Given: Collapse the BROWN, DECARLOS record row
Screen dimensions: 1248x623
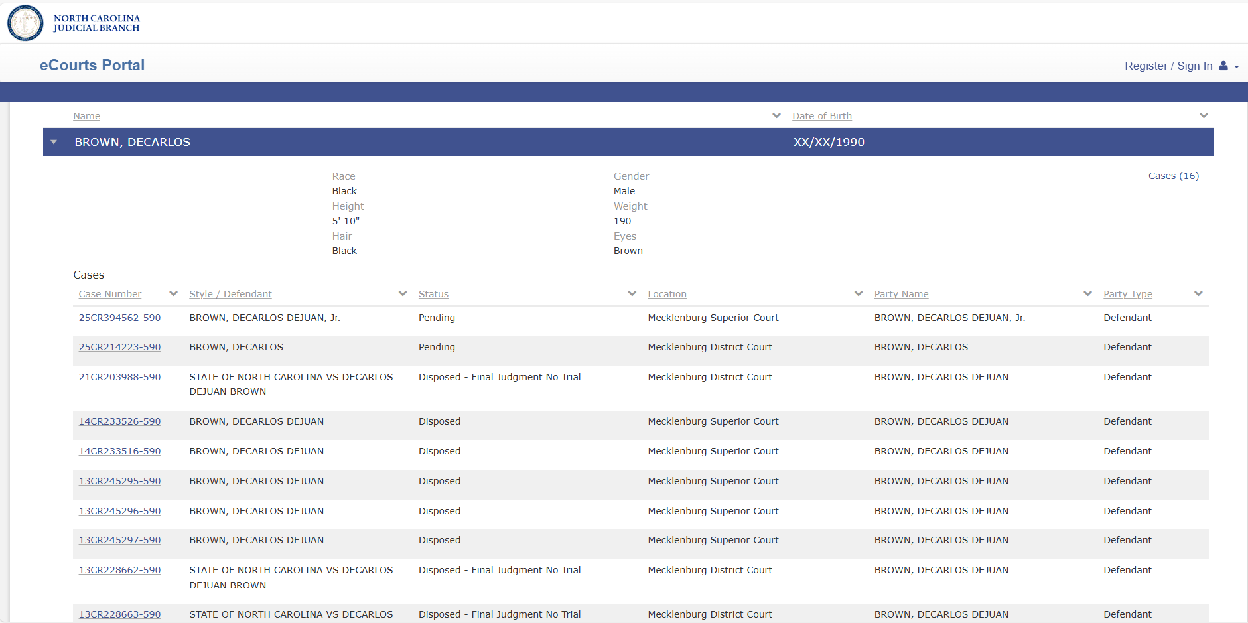Looking at the screenshot, I should click(x=54, y=142).
